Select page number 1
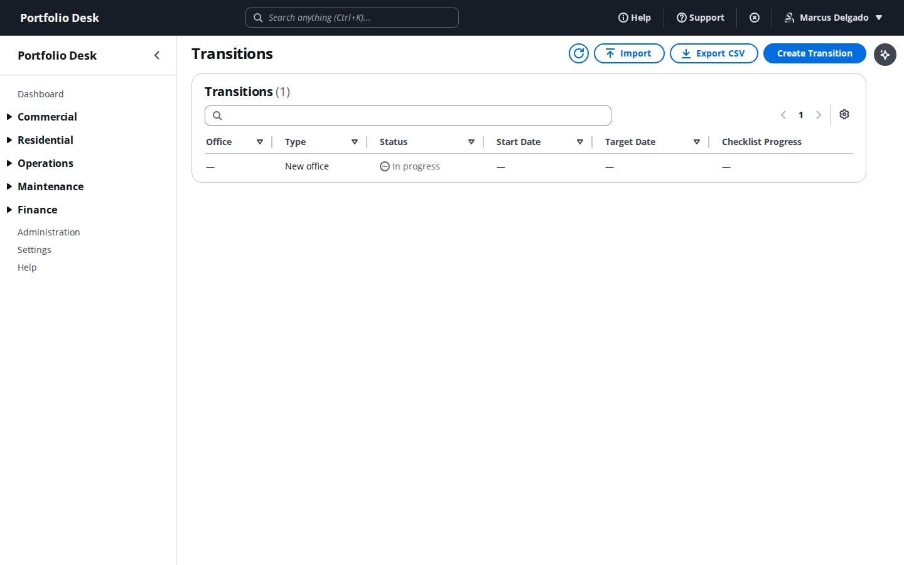Viewport: 904px width, 565px height. [x=801, y=115]
